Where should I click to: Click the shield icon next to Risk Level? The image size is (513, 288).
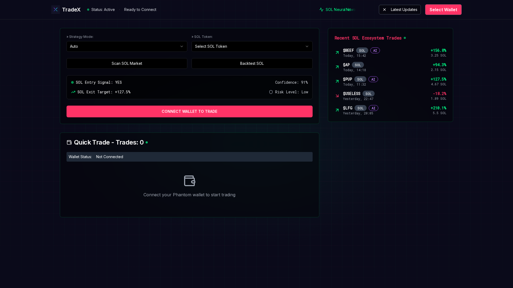tap(271, 92)
